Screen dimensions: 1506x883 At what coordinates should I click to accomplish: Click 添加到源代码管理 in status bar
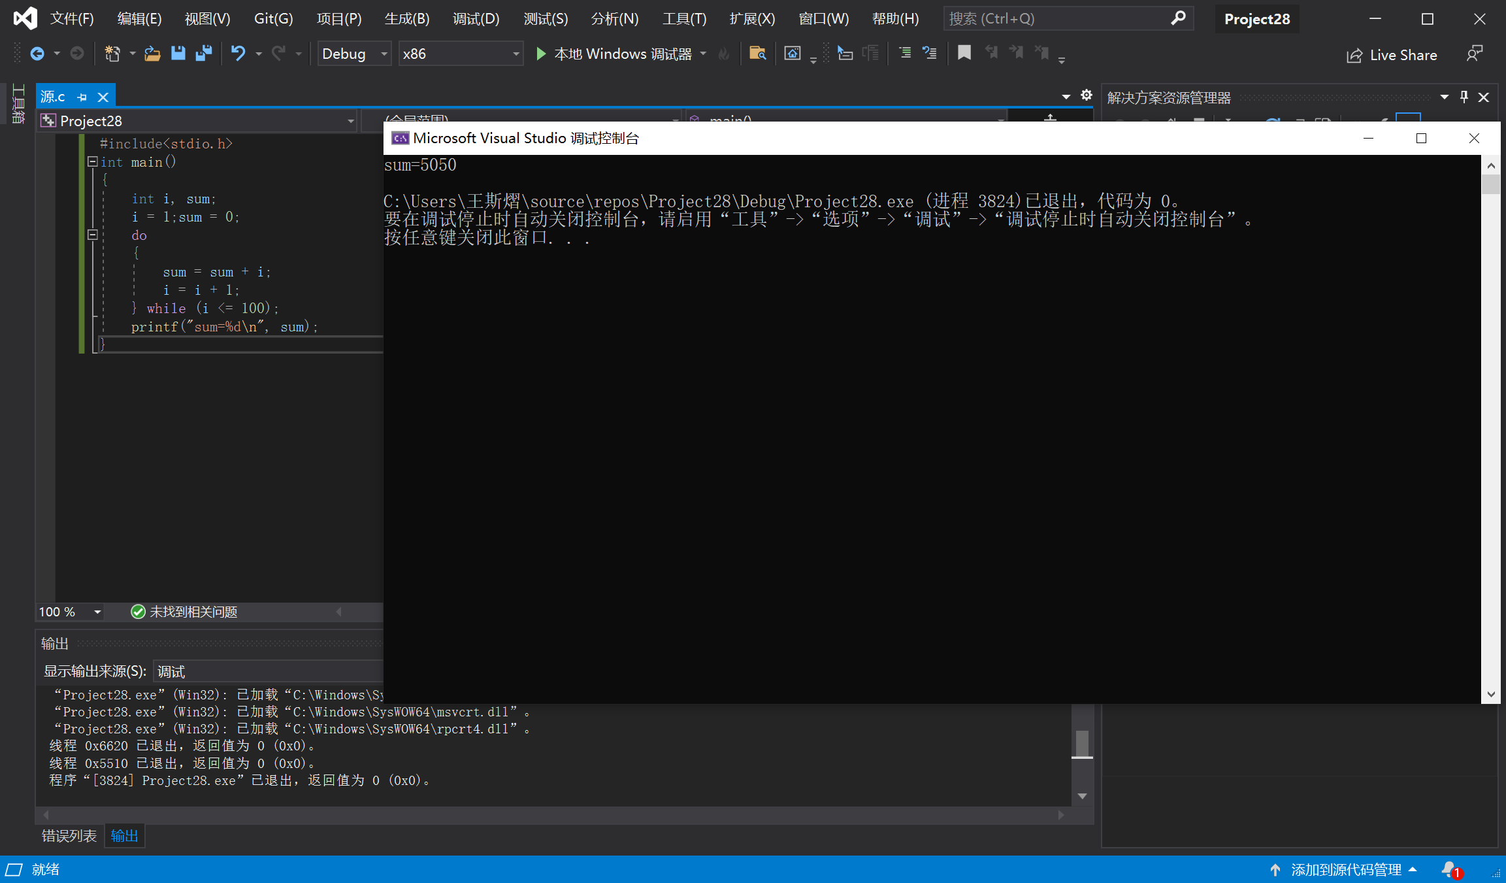[x=1346, y=869]
